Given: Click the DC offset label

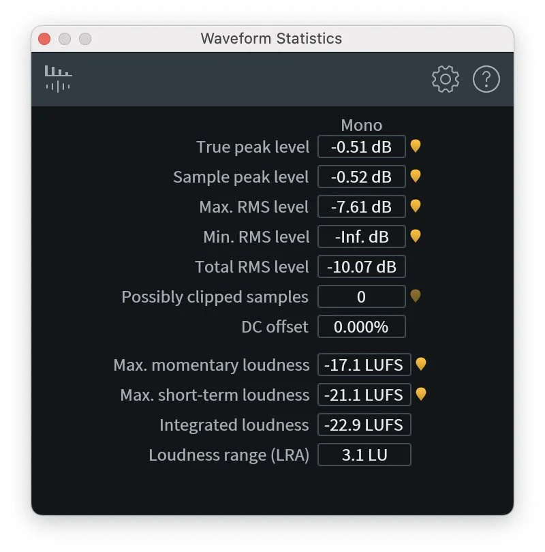Looking at the screenshot, I should (275, 326).
